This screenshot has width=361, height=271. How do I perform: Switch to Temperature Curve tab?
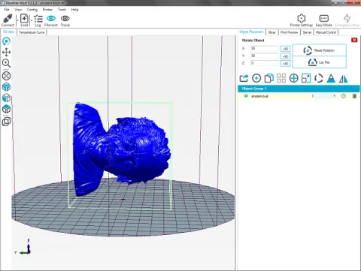(x=32, y=32)
